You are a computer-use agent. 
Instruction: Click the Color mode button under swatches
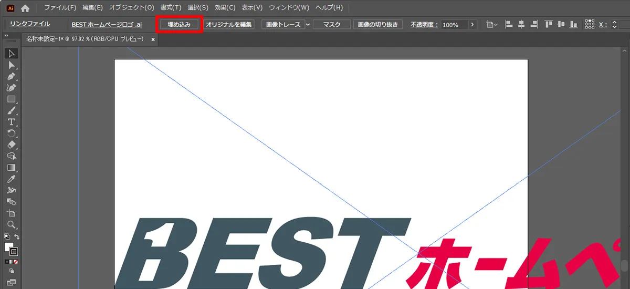click(6, 261)
